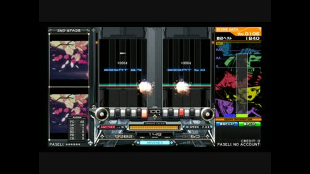Screen dimensions: 310x174
Task: Click the GREAT judgment on right playfield
Action: tap(186, 70)
